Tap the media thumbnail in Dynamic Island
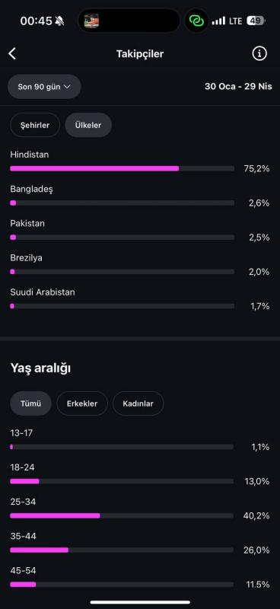 (91, 21)
